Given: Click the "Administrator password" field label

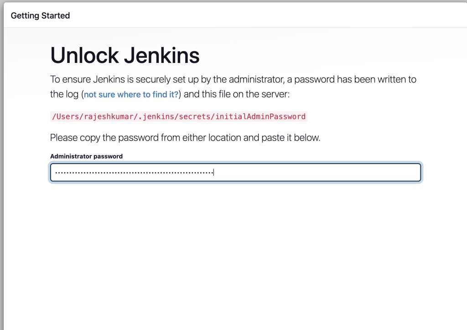Looking at the screenshot, I should pyautogui.click(x=86, y=156).
